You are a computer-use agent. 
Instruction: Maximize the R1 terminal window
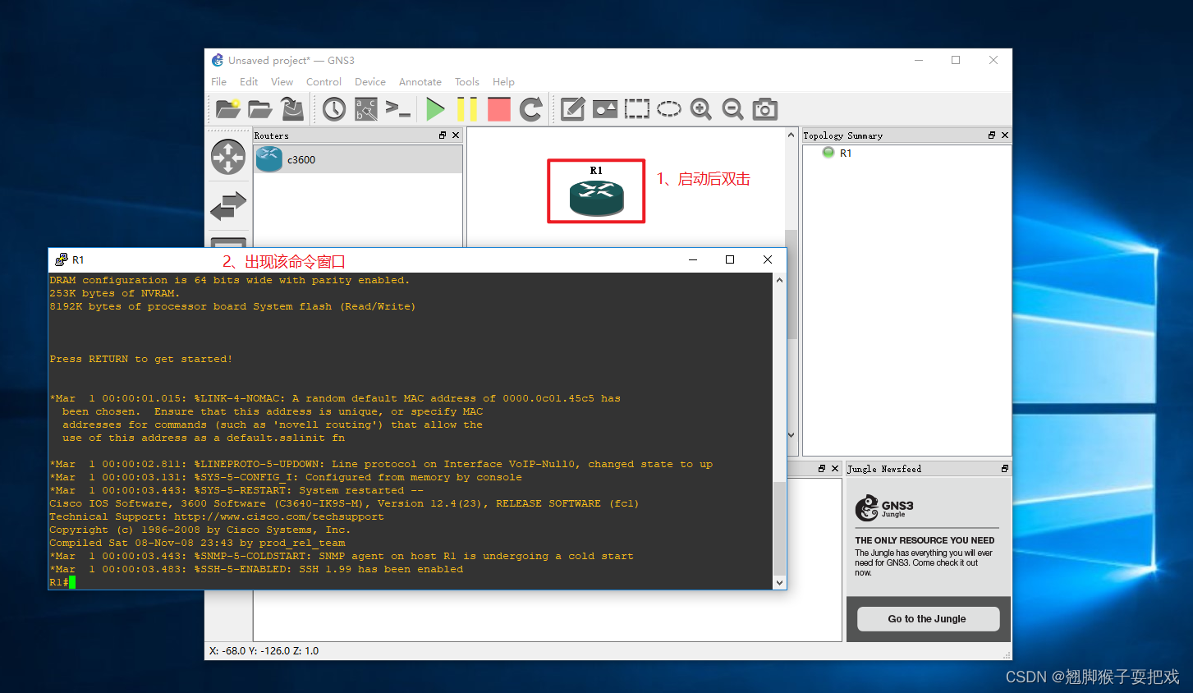[x=730, y=260]
